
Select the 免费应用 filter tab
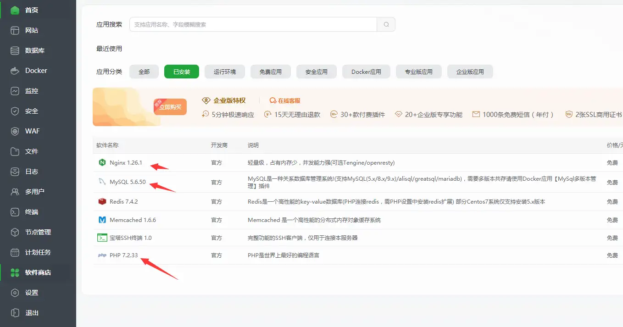[270, 71]
